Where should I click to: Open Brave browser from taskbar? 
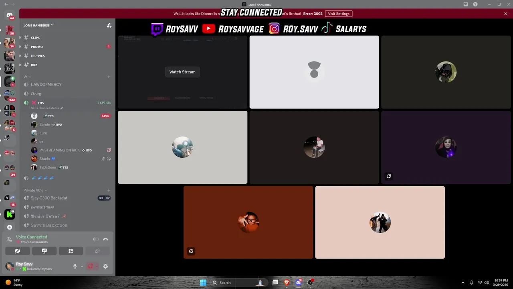tap(287, 283)
